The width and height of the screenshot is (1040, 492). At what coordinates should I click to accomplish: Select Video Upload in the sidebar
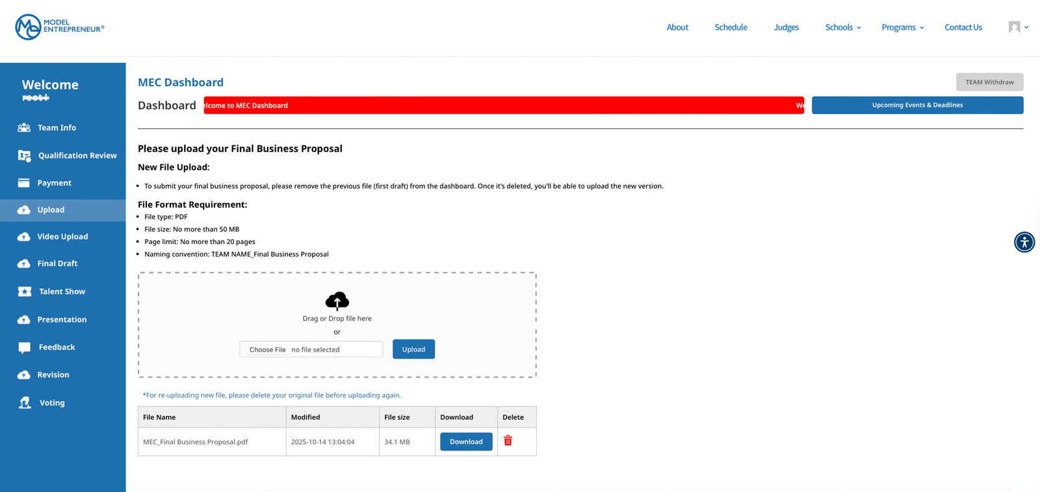62,237
